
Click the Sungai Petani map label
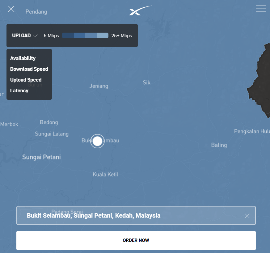click(x=41, y=157)
